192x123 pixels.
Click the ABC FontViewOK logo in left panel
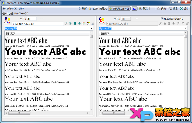pyautogui.click(x=7, y=20)
